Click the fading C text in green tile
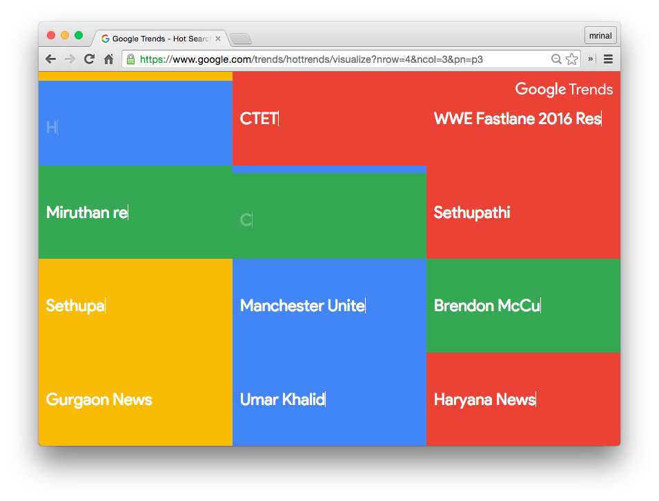The image size is (659, 501). [246, 219]
